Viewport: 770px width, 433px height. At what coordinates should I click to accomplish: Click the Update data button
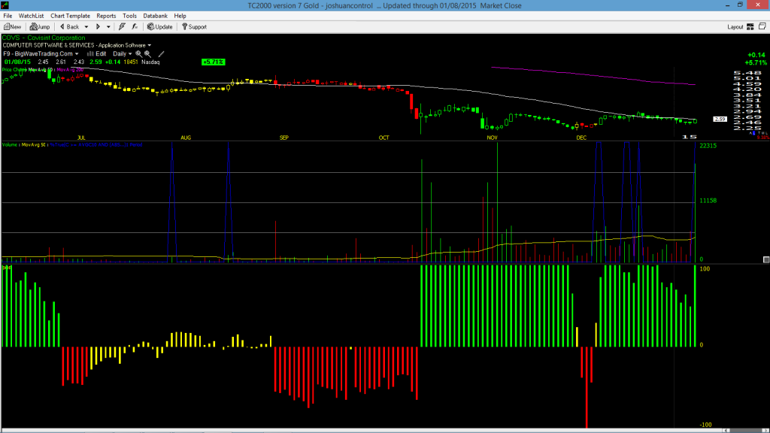[x=159, y=27]
